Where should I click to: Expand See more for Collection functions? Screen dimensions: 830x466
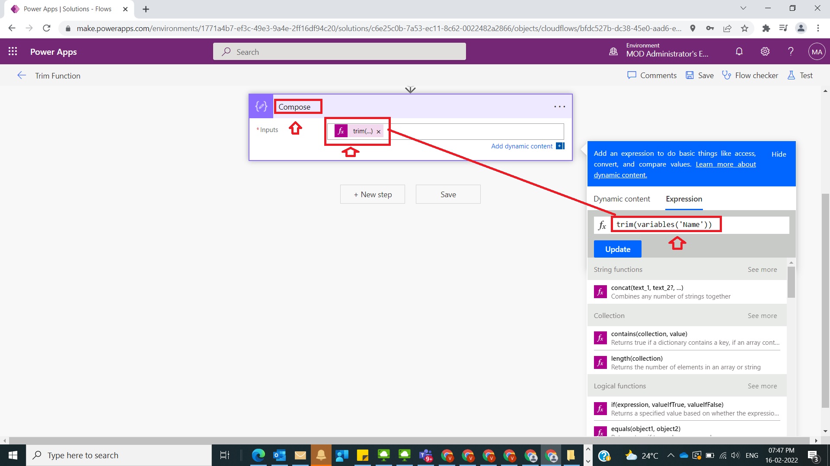pyautogui.click(x=762, y=316)
